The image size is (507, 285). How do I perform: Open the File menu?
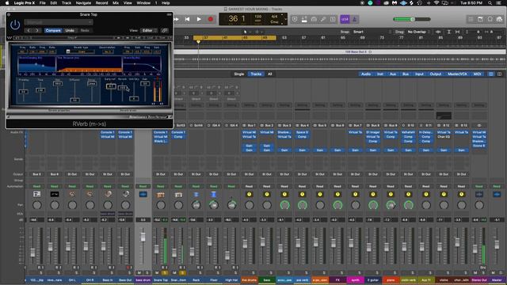42,3
